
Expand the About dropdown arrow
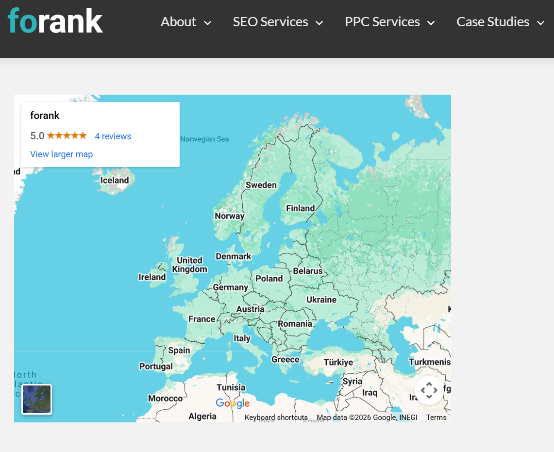(x=208, y=22)
